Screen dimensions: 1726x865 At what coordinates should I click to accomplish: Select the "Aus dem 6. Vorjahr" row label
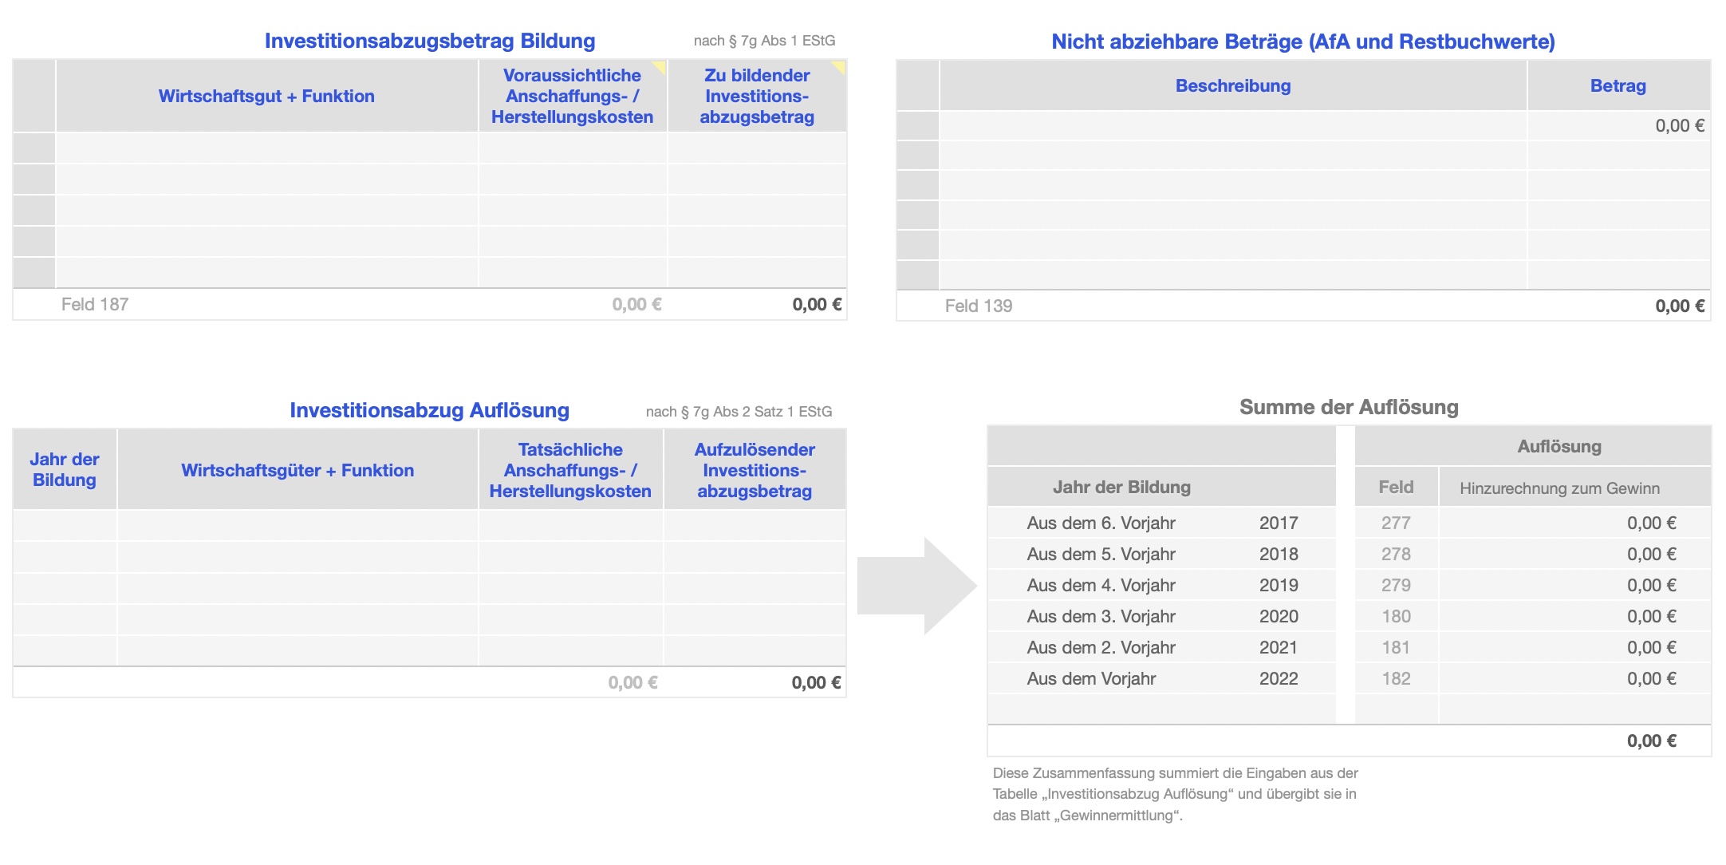(x=1101, y=523)
